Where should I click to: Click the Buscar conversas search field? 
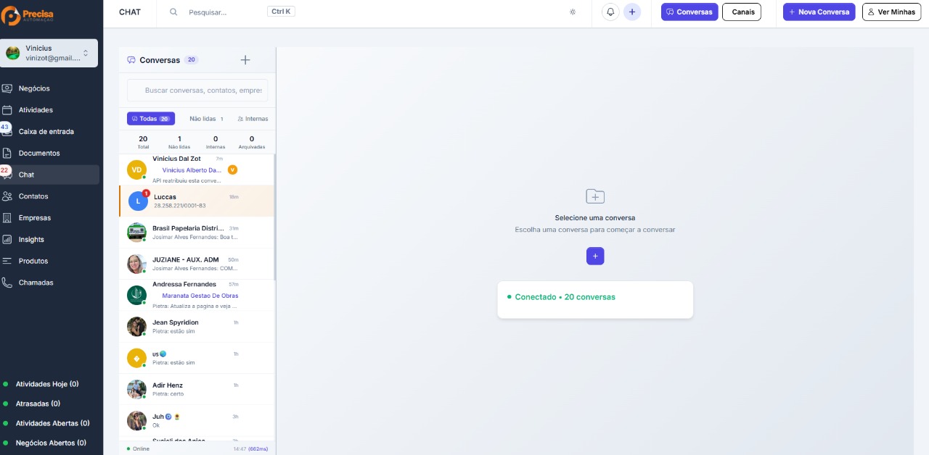[197, 91]
